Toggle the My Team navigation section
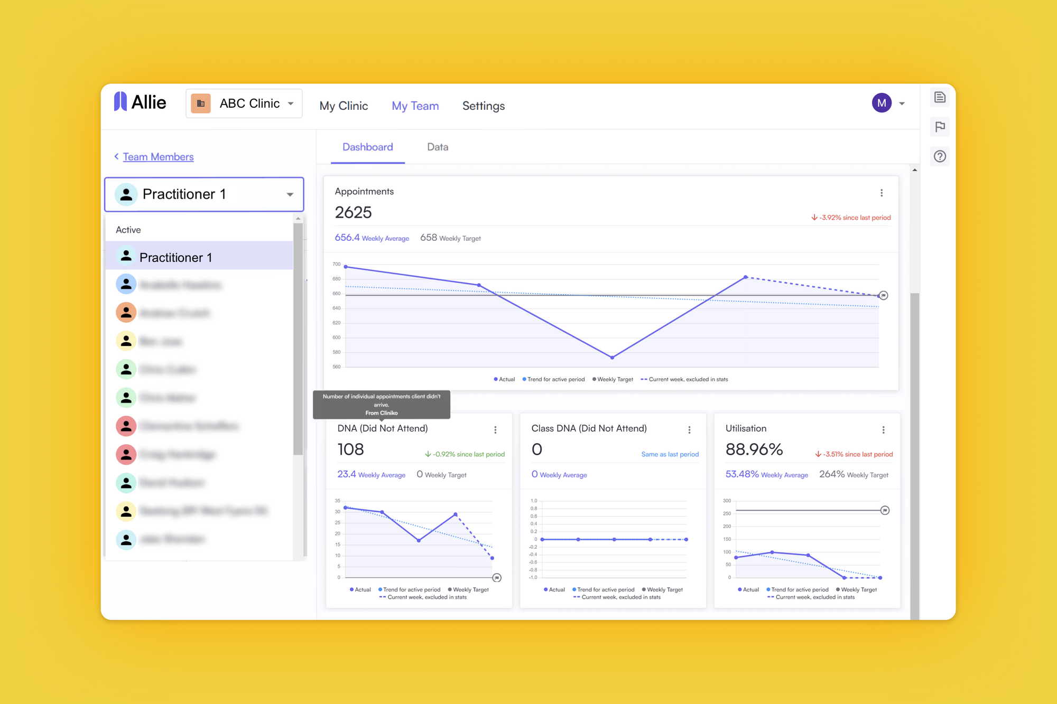1057x704 pixels. [x=414, y=106]
